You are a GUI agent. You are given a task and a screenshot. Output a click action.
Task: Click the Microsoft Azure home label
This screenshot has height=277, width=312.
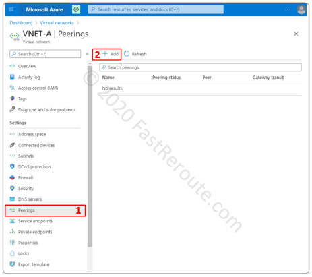click(44, 9)
